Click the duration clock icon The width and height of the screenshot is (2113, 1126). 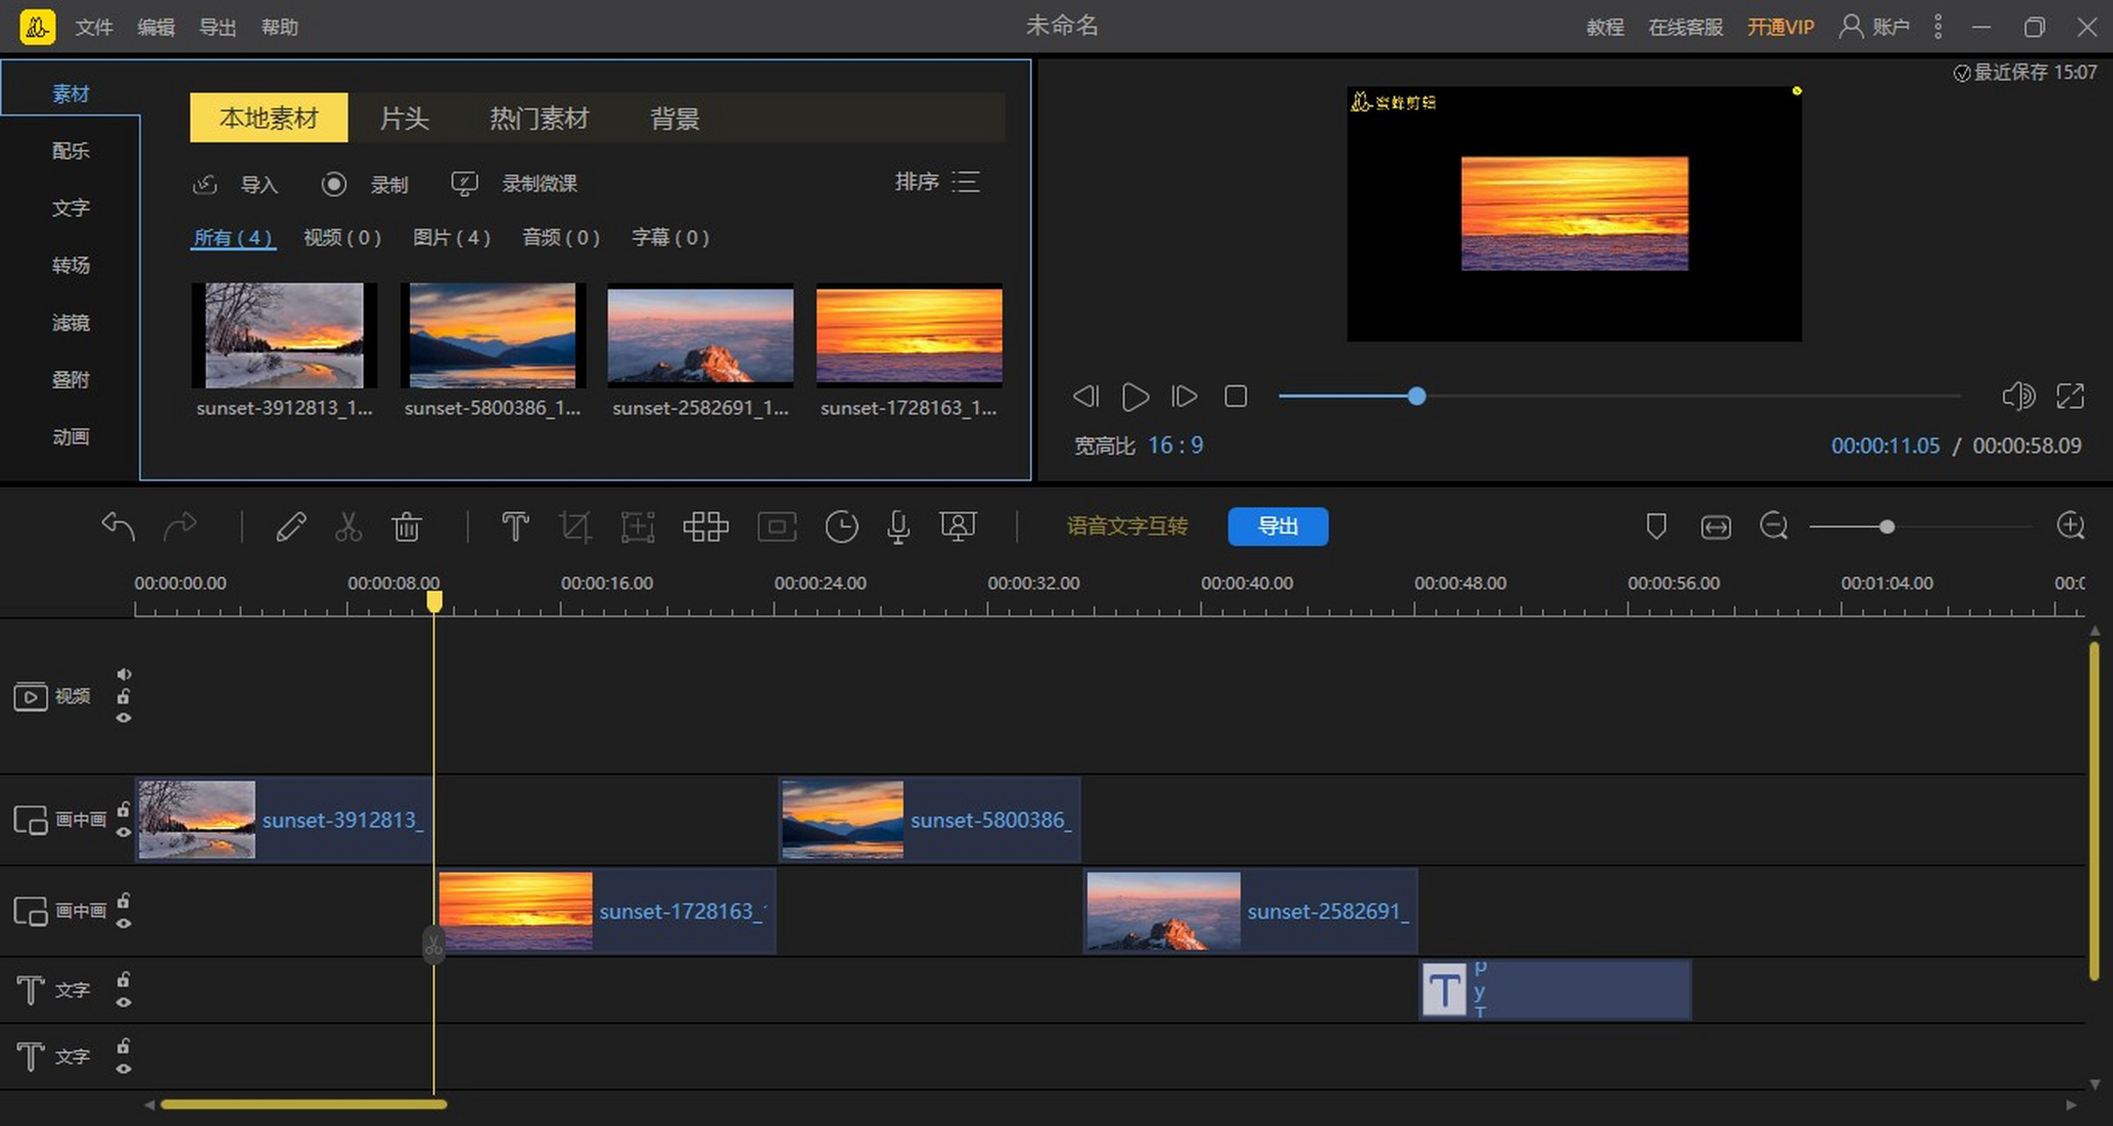(841, 527)
